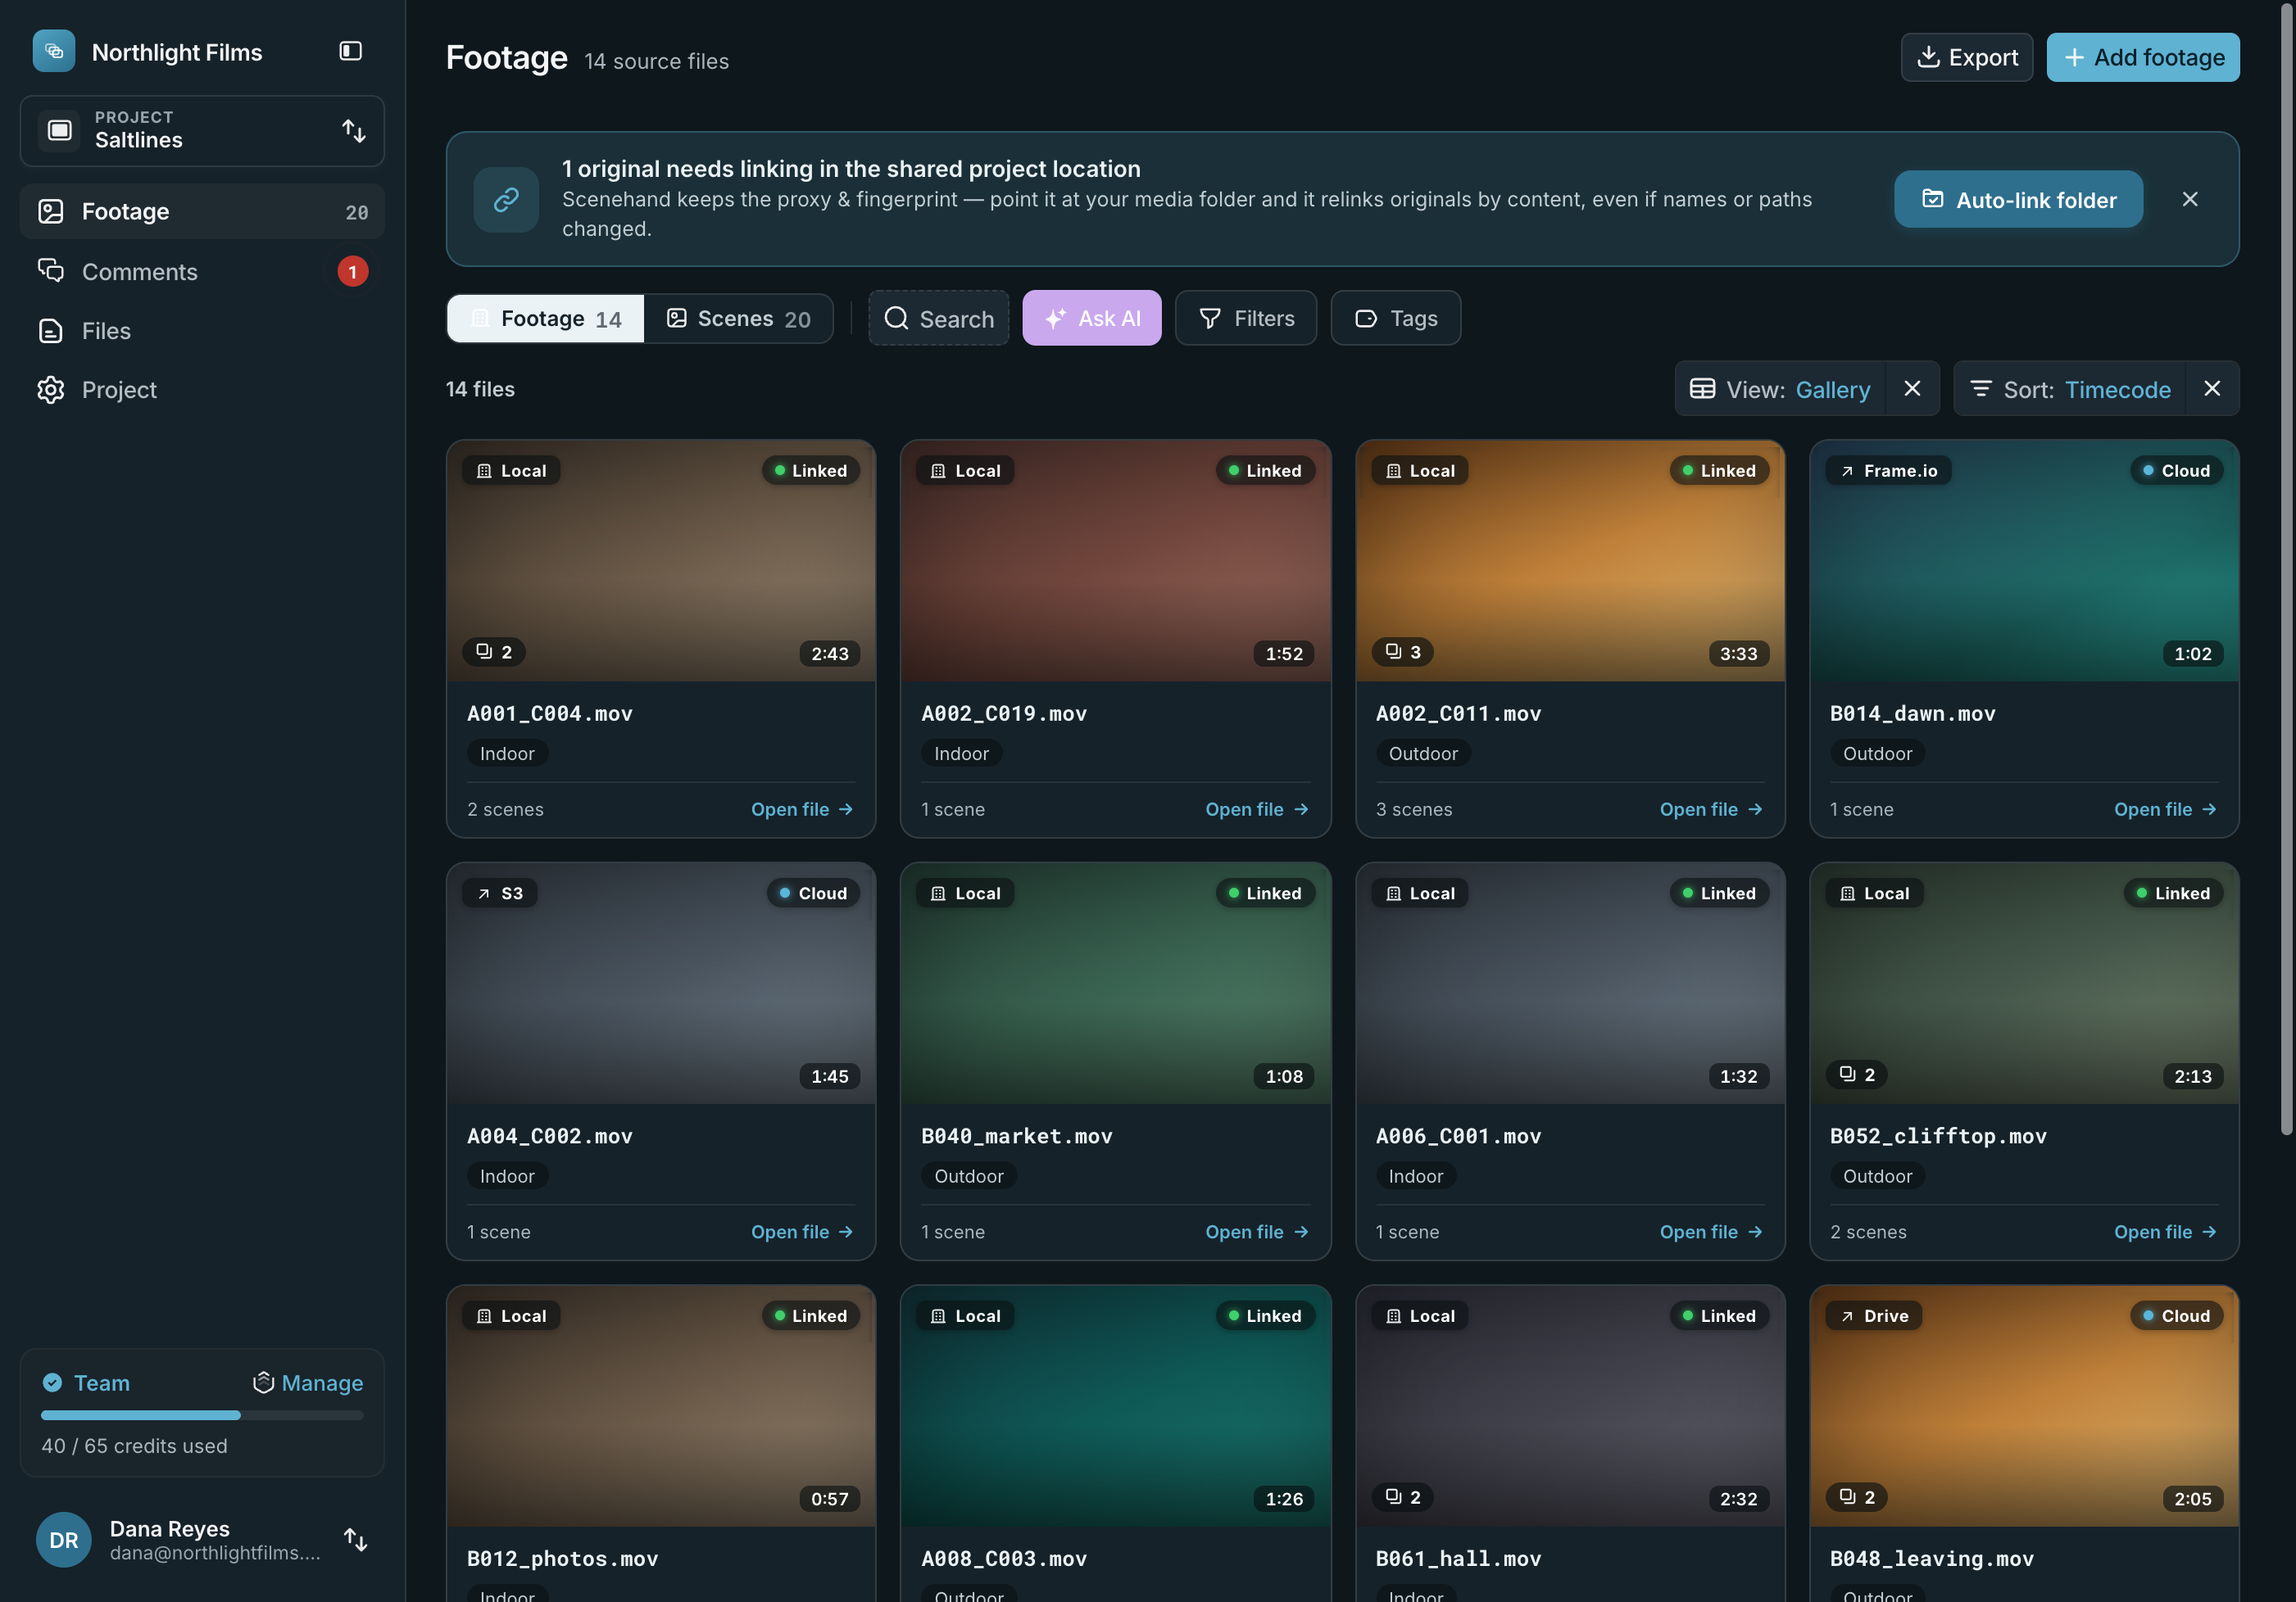Viewport: 2296px width, 1602px height.
Task: Click the "14 files" count label
Action: 480,389
